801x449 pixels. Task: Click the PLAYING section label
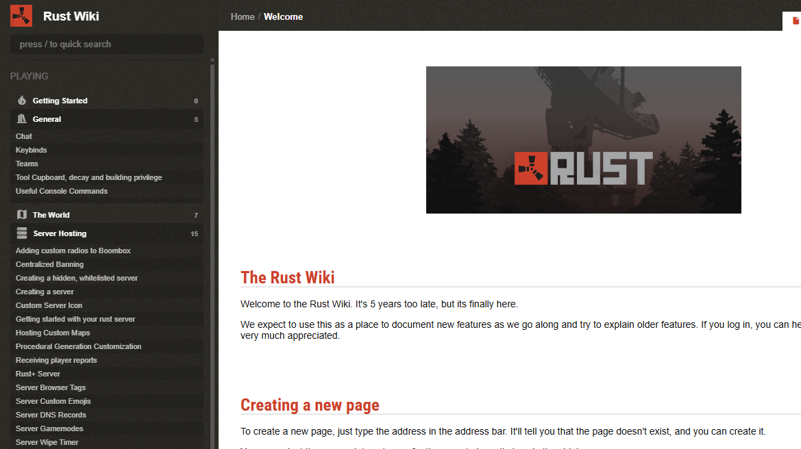[29, 76]
